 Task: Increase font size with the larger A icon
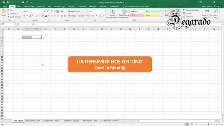(45, 12)
